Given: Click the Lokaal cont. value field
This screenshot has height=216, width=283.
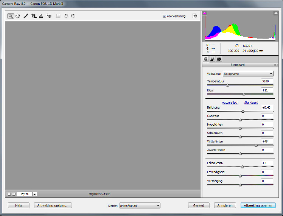Looking at the screenshot, I should (x=267, y=163).
